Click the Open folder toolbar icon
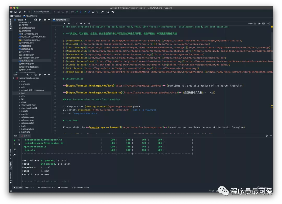 point(11,12)
